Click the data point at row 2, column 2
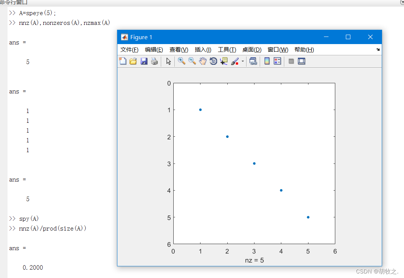 pyautogui.click(x=227, y=137)
